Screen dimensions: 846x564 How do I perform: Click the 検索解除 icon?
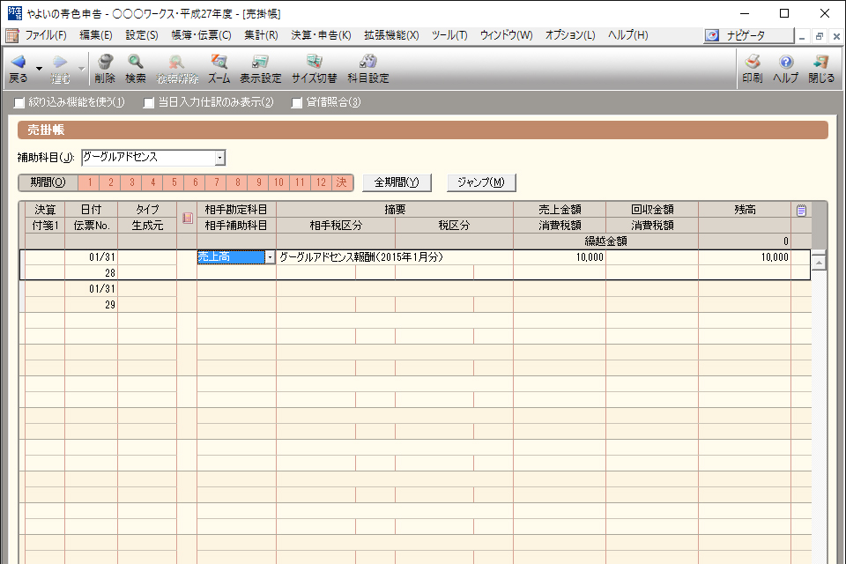tap(176, 62)
